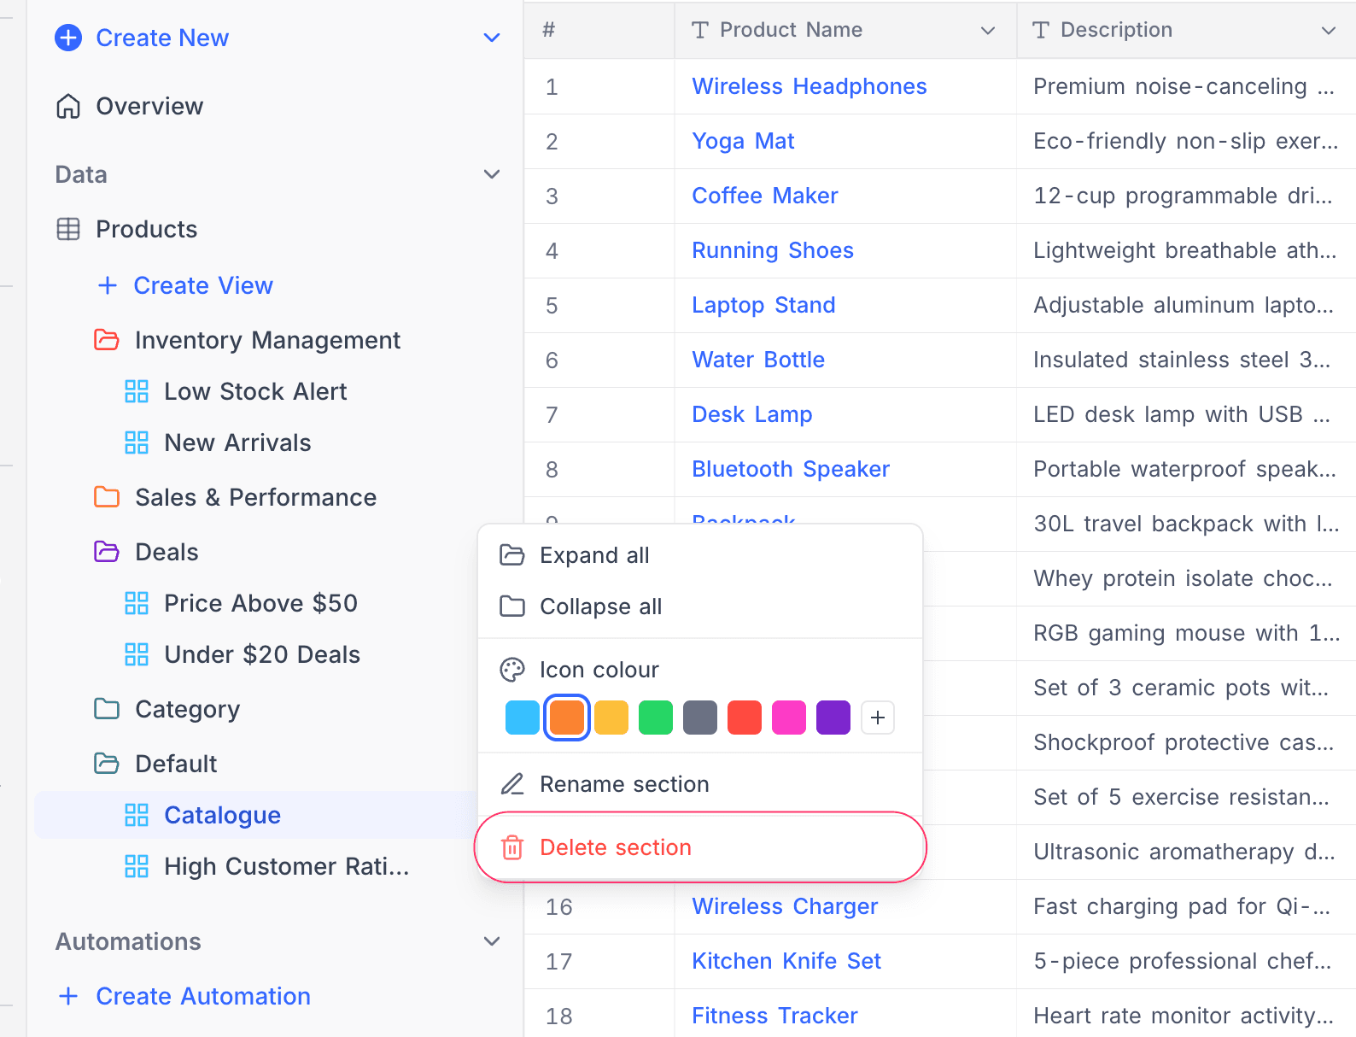Click the pencil icon beside Rename section
The image size is (1356, 1037).
[512, 784]
